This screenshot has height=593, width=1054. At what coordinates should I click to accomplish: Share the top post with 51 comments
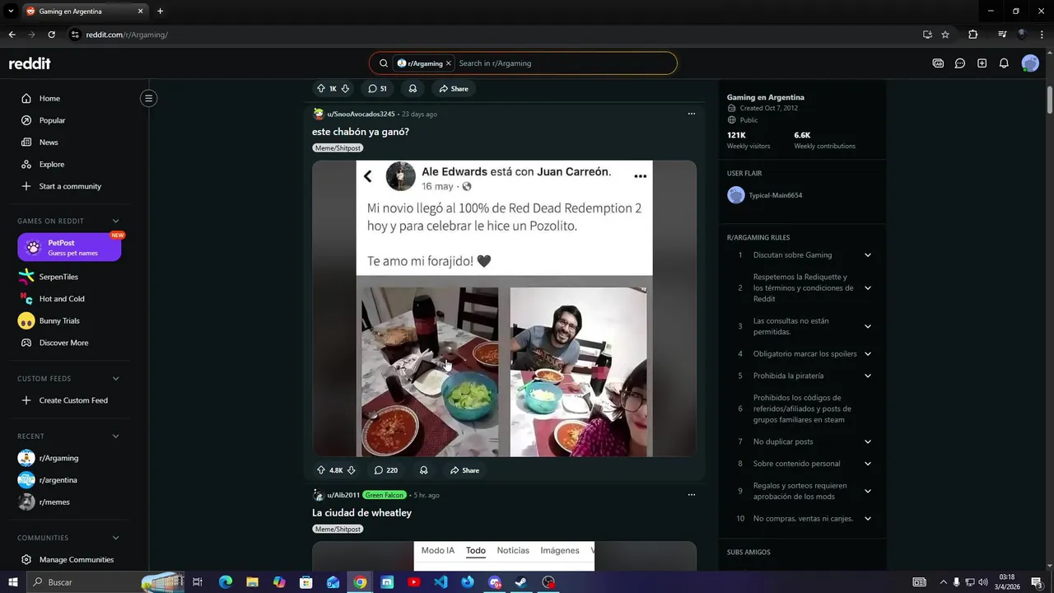click(x=454, y=88)
